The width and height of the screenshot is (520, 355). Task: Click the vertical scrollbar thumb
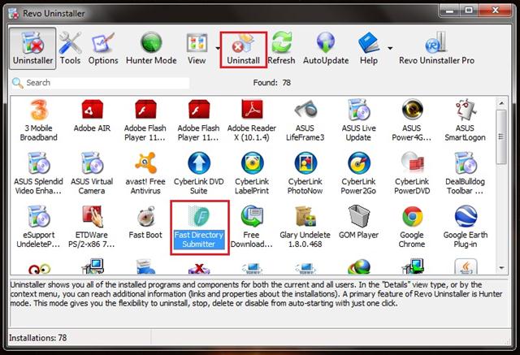pyautogui.click(x=501, y=136)
